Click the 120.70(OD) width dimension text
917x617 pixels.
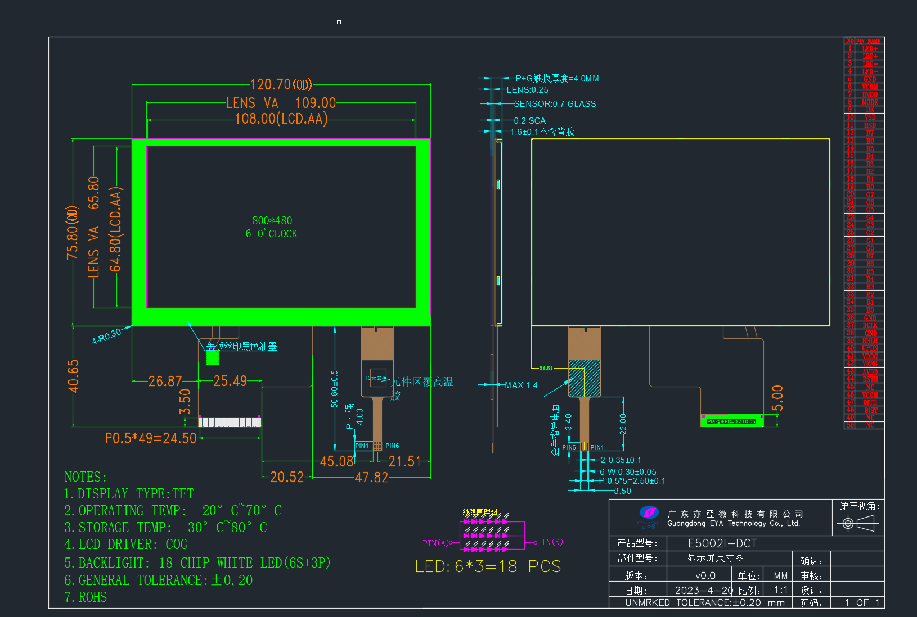tap(281, 85)
